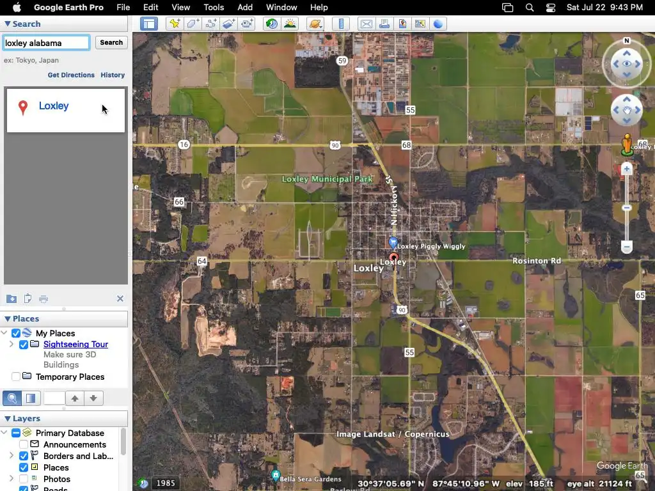This screenshot has height=491, width=655.
Task: Toggle the sidebar visibility button
Action: (x=148, y=24)
